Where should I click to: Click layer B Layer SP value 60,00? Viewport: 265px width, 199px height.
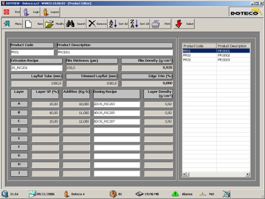click(45, 113)
